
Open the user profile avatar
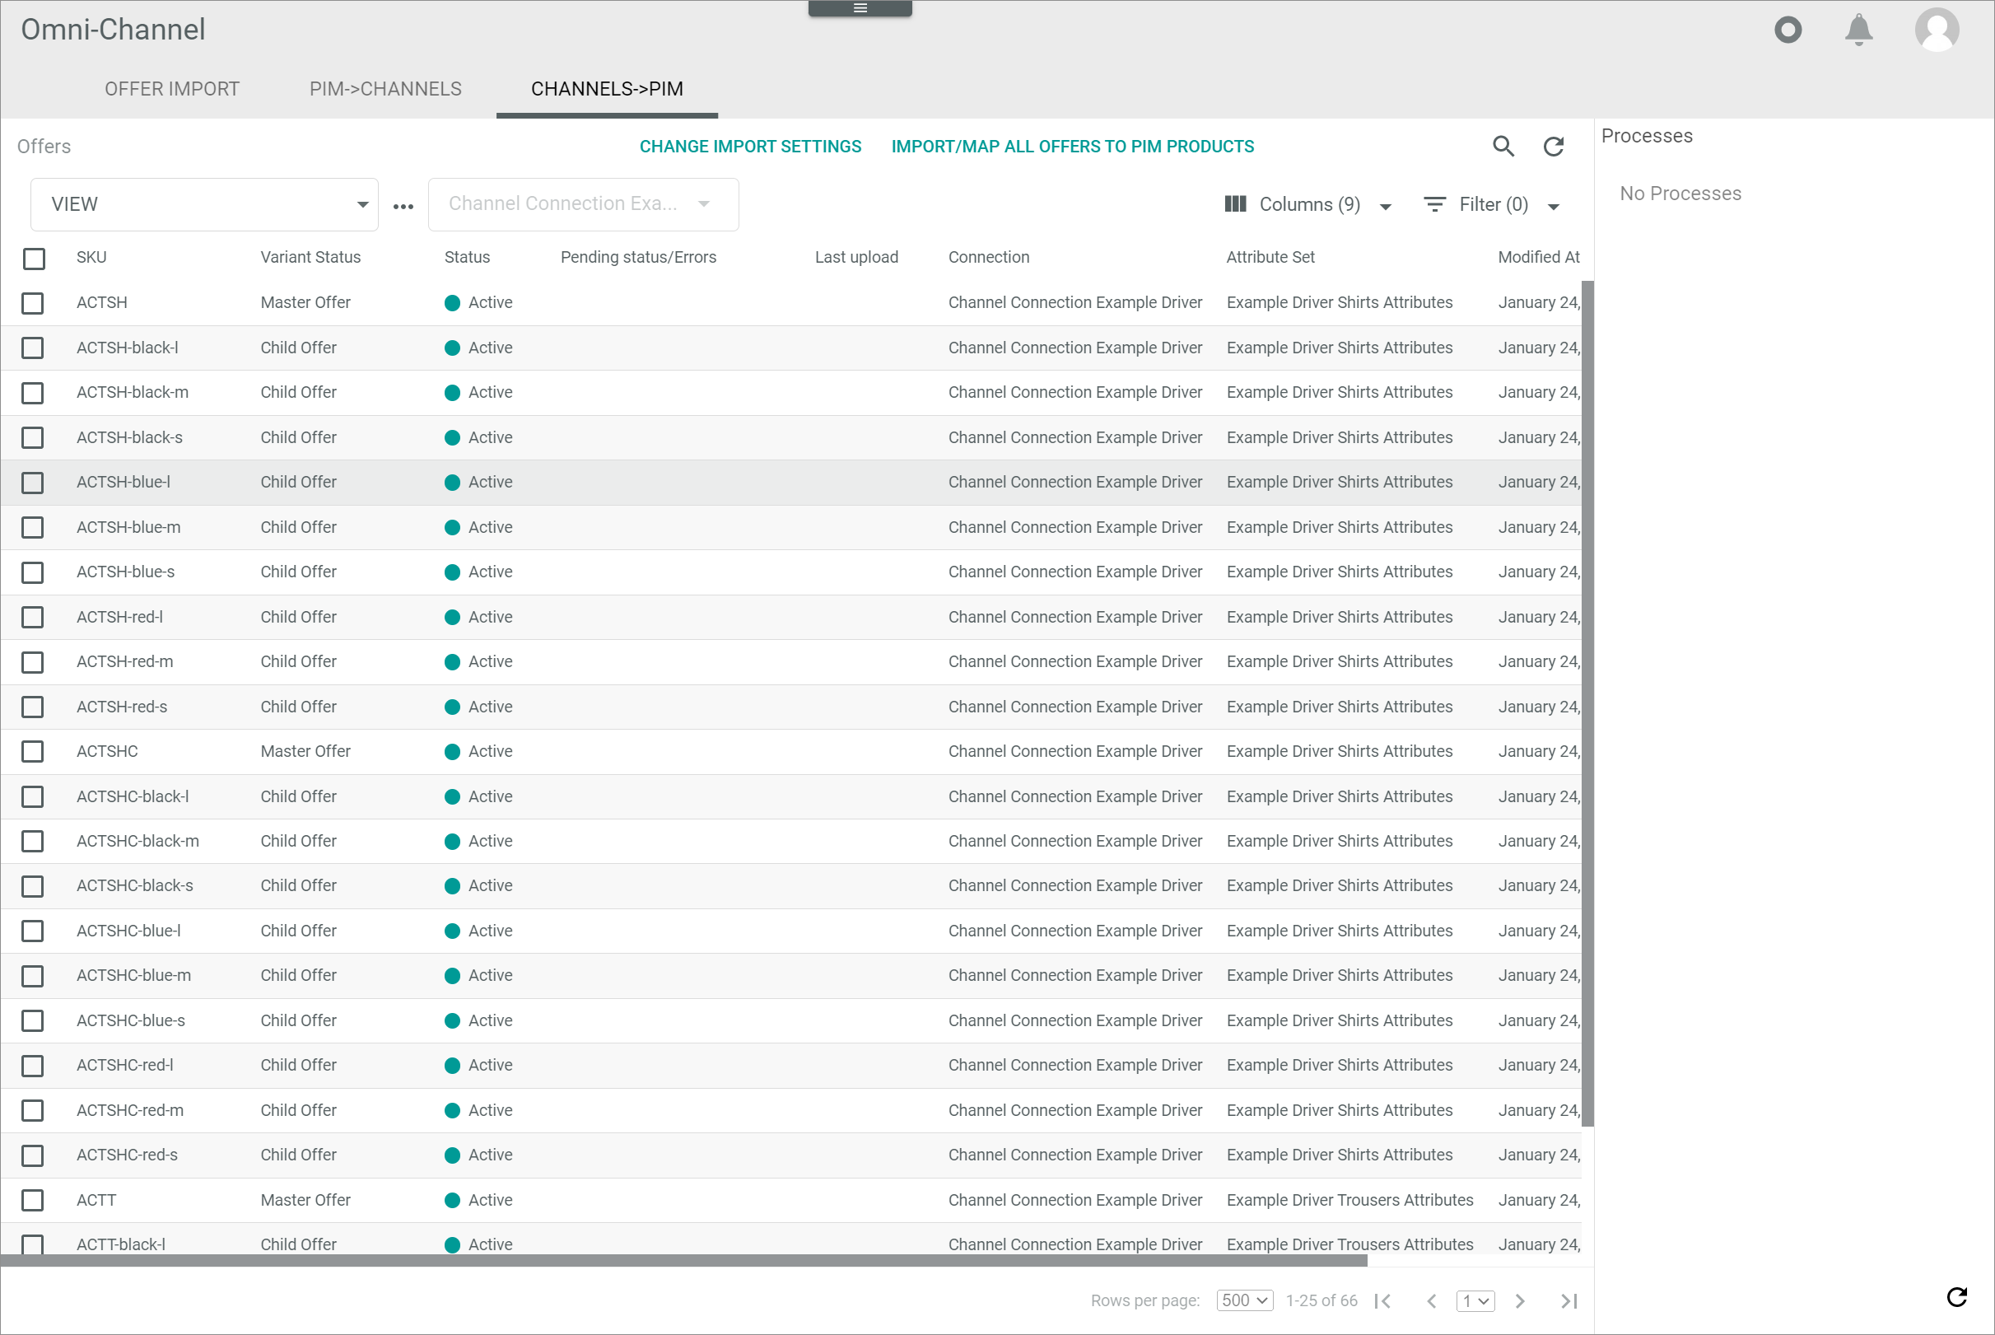1937,30
